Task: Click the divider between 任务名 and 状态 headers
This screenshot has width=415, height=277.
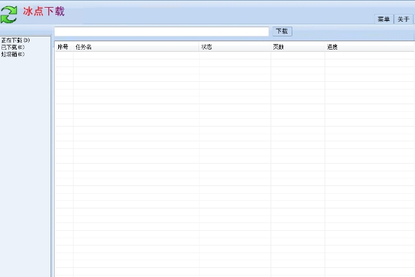Action: coord(199,47)
